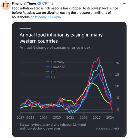Click the 2023 label on the x-axis
This screenshot has height=138, width=129.
[x=97, y=118]
